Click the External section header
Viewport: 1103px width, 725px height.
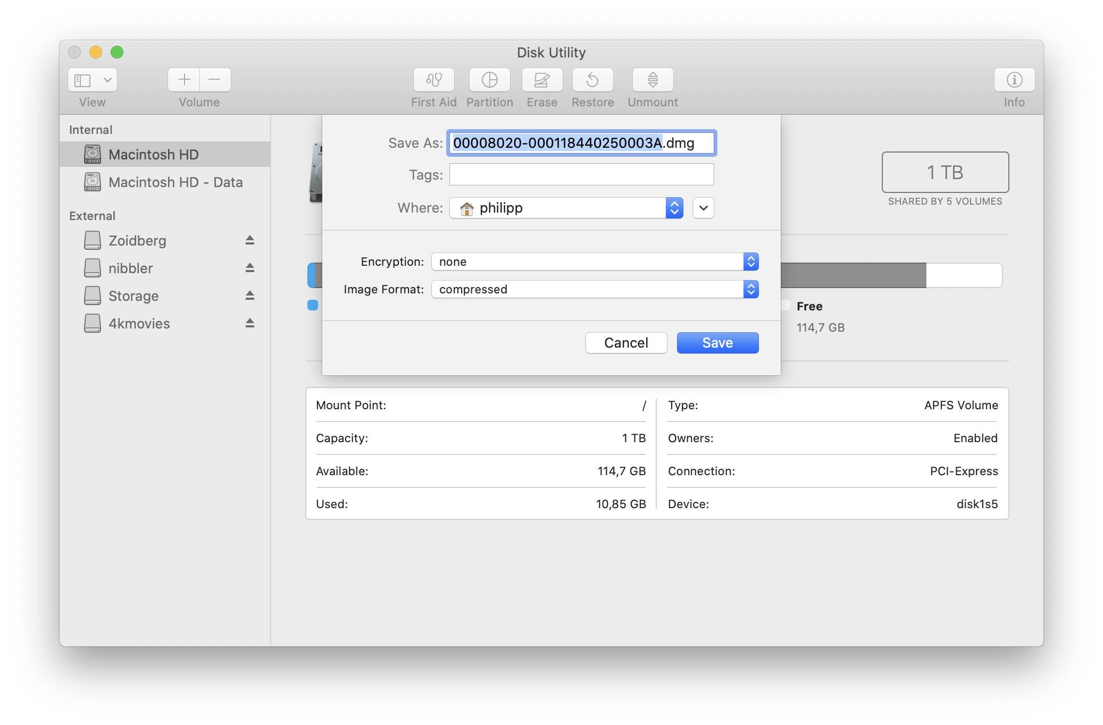pos(92,216)
